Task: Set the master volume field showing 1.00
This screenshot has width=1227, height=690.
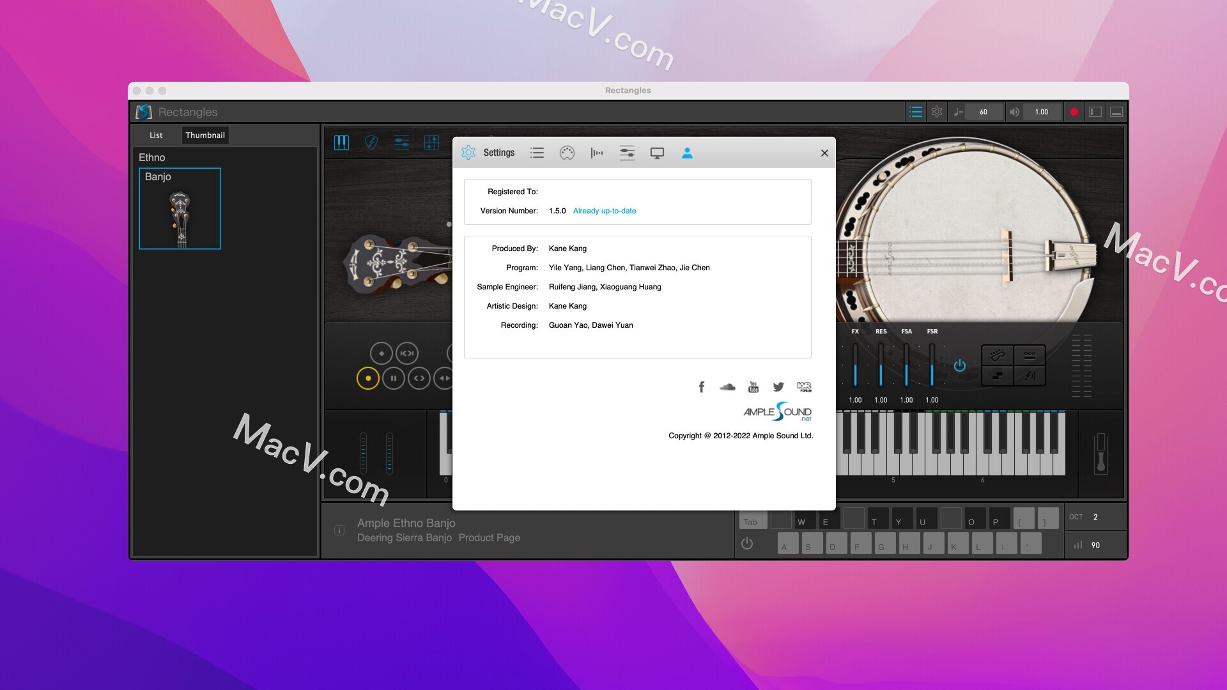Action: pyautogui.click(x=1042, y=112)
